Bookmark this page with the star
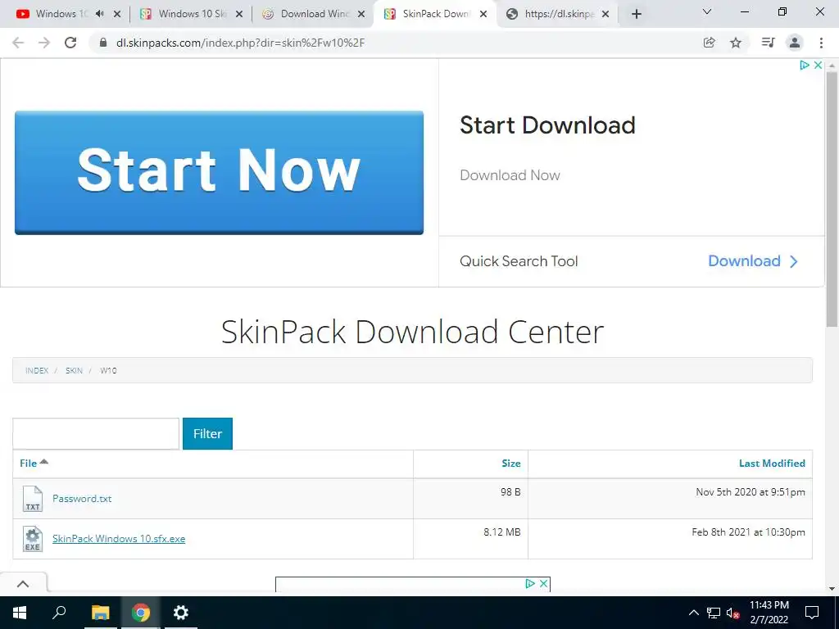The width and height of the screenshot is (839, 629). [736, 43]
